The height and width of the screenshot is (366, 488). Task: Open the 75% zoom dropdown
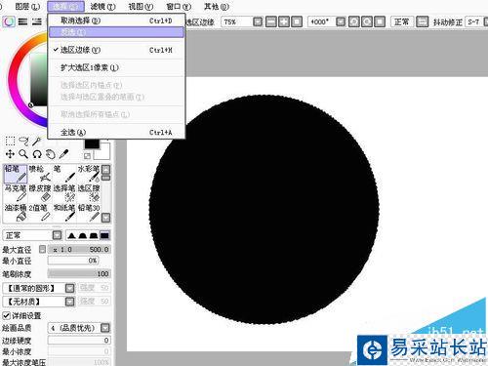pos(258,21)
